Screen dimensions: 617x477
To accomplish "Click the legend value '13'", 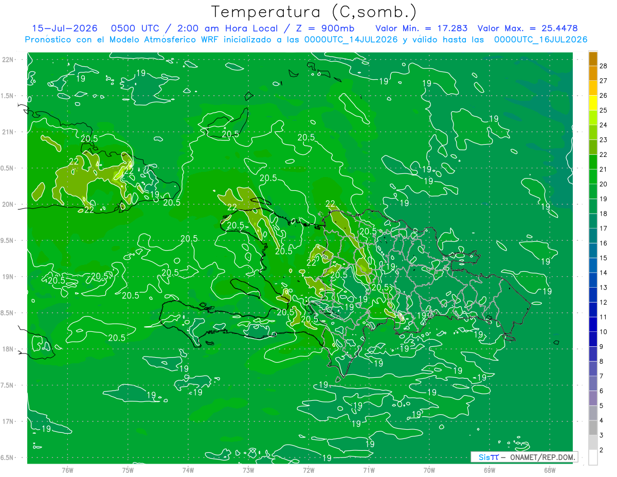I will click(x=604, y=288).
